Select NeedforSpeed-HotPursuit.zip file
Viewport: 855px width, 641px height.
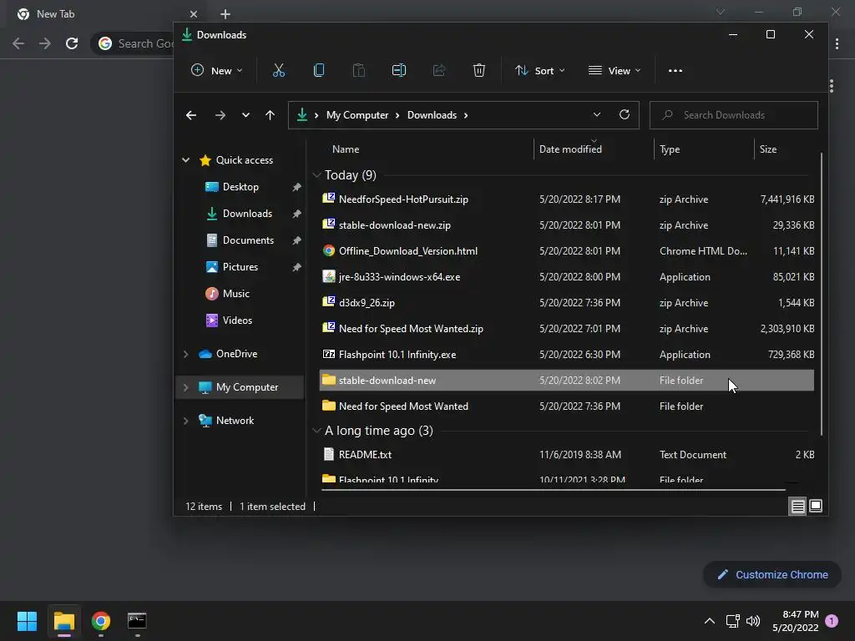coord(567,199)
